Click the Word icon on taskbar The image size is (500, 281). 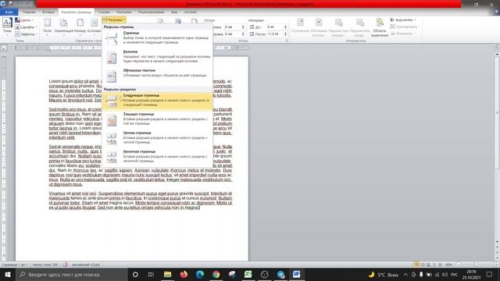(297, 274)
